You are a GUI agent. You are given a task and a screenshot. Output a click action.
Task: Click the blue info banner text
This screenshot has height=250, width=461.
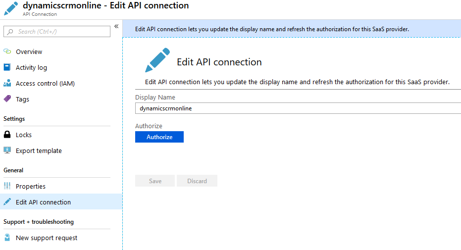(x=272, y=29)
